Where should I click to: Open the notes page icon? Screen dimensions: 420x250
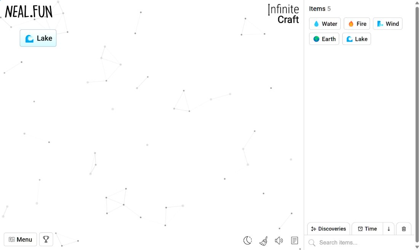(294, 240)
